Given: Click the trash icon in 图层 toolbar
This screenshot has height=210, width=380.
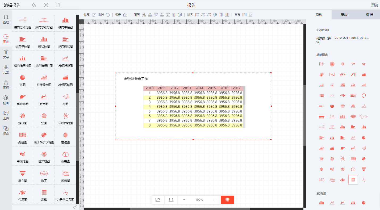Looking at the screenshot, I should (x=174, y=15).
